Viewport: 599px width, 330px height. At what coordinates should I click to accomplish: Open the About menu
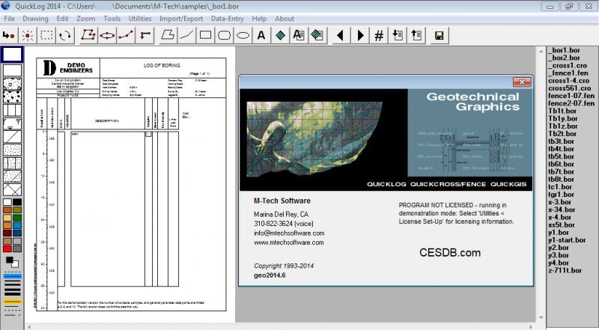tap(285, 18)
